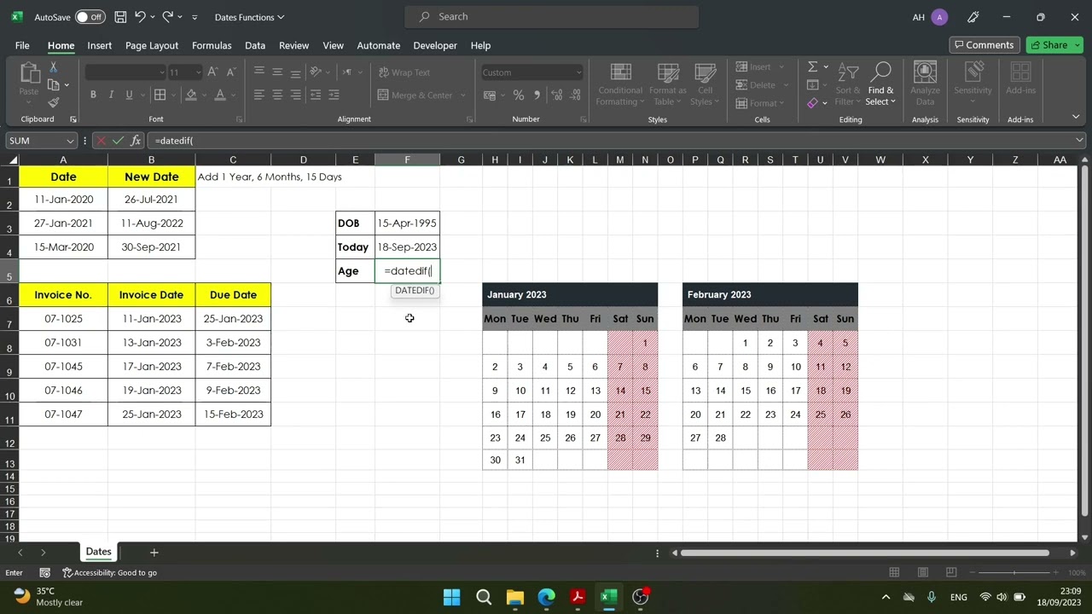Toggle the AutoSave switch

point(90,17)
